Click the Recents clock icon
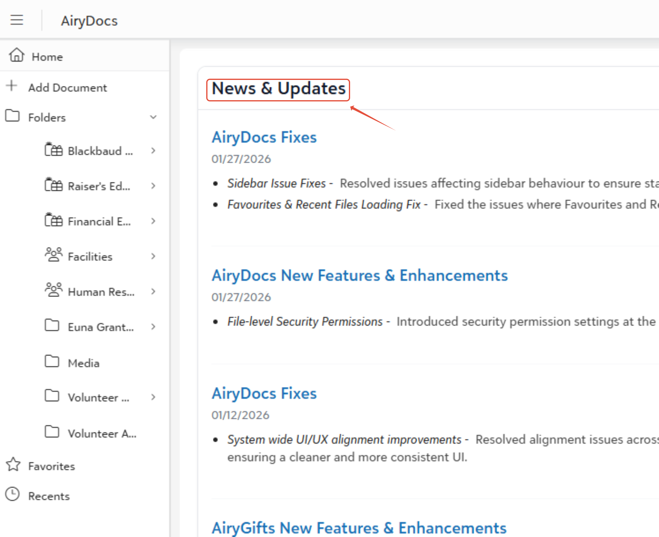 click(x=13, y=494)
